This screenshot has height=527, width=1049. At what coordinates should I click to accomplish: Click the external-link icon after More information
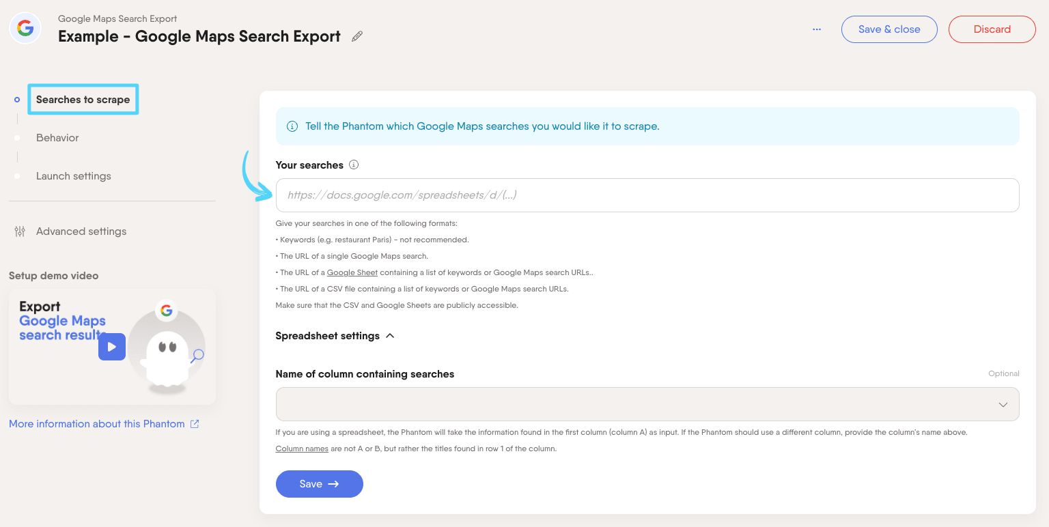195,424
